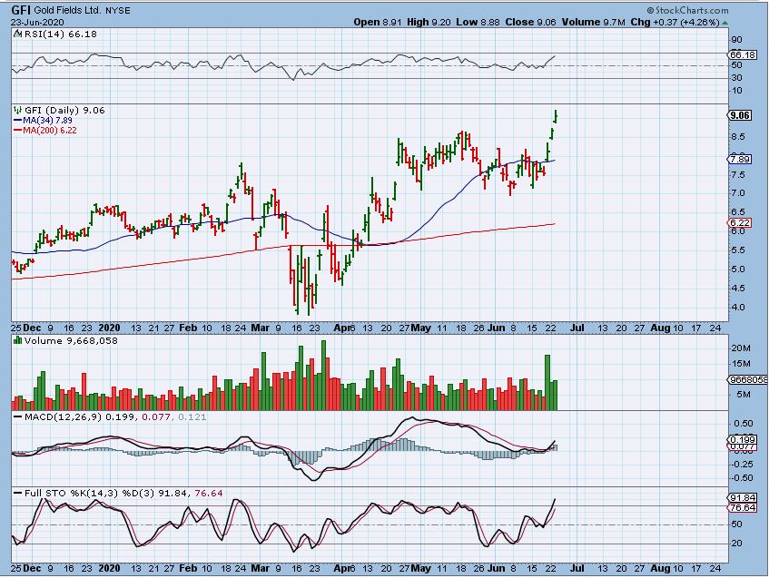Click the Mar label on price date axis
769x578 pixels.
(260, 328)
